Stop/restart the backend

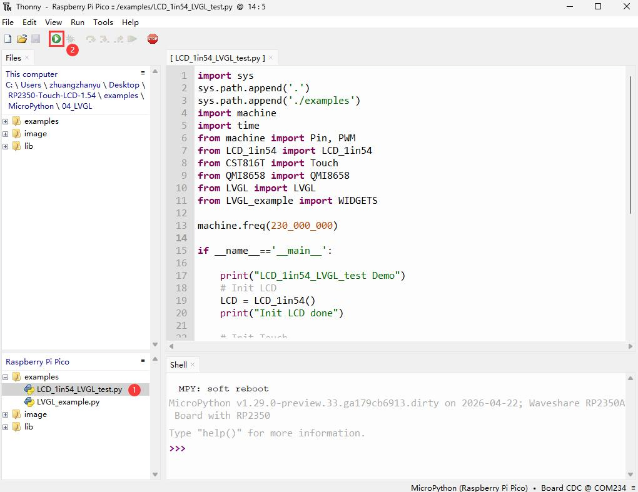coord(152,38)
